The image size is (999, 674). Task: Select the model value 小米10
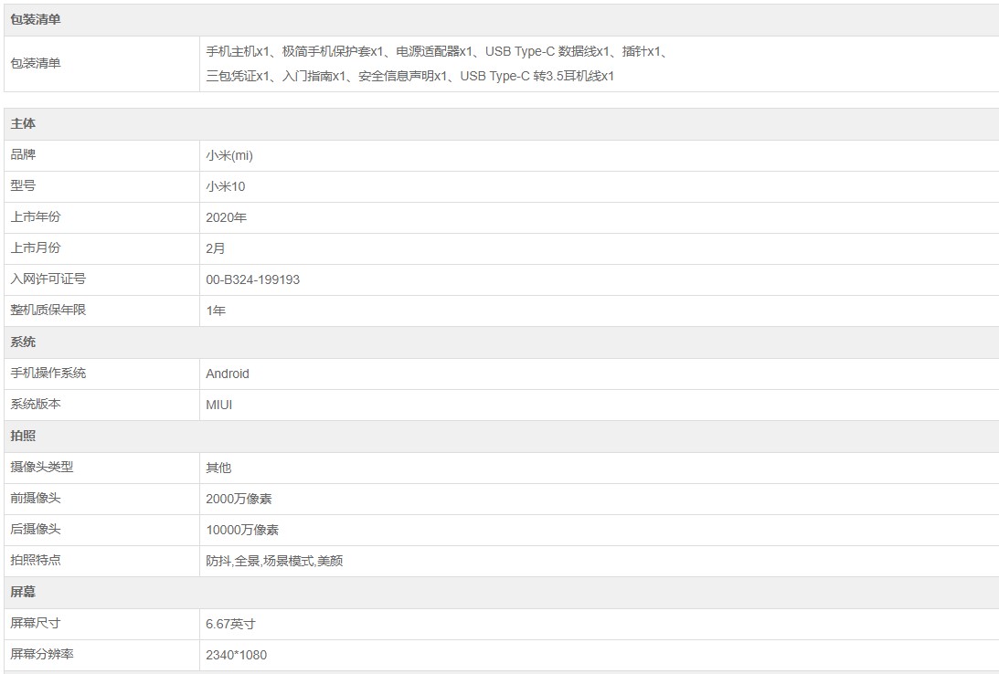pos(226,186)
